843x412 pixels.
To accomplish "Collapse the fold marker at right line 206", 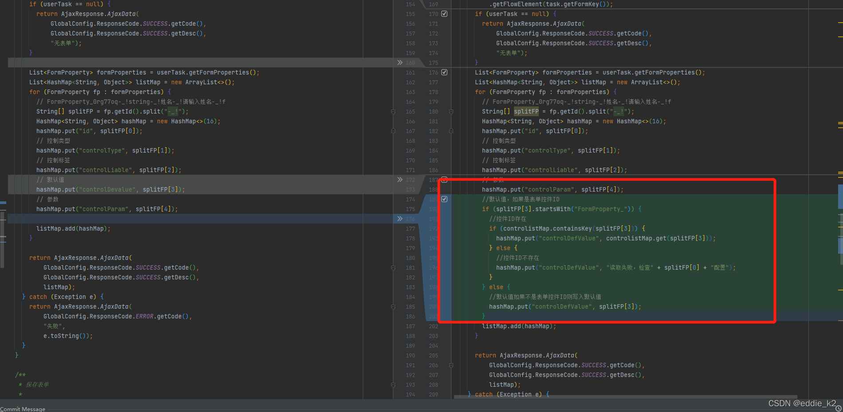I will click(451, 365).
